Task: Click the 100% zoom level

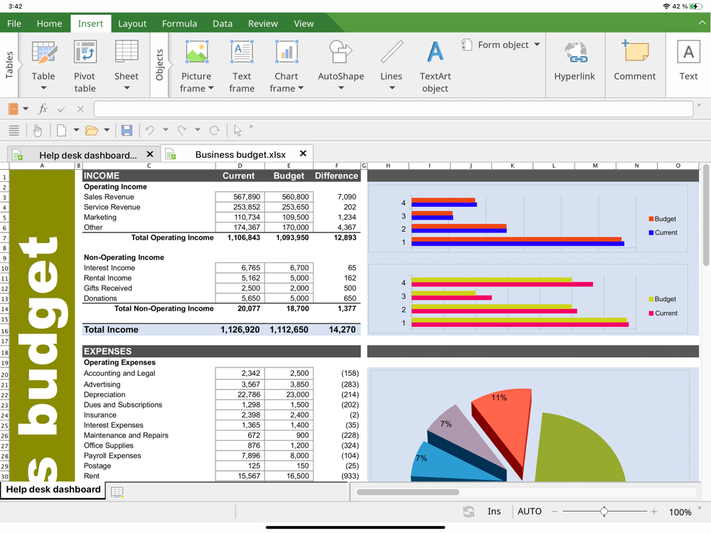Action: pyautogui.click(x=680, y=512)
